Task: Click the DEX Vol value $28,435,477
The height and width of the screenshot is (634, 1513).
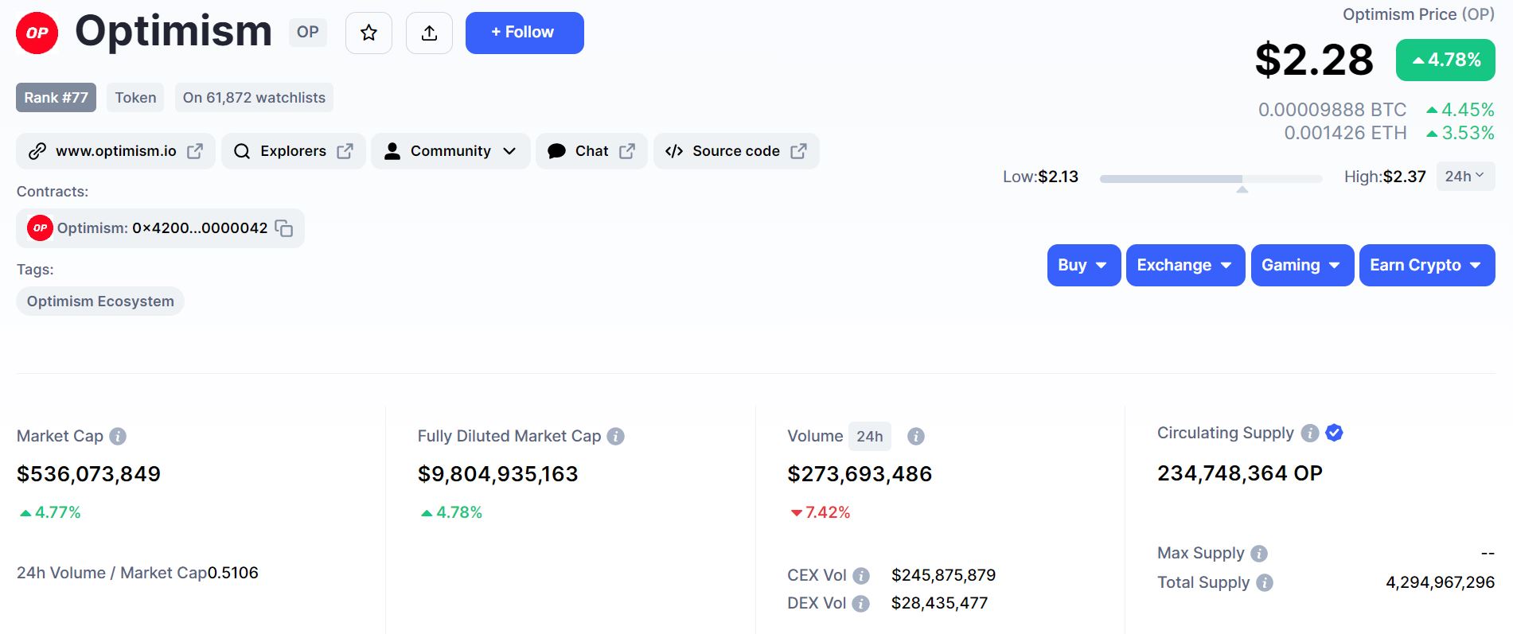Action: pyautogui.click(x=939, y=603)
